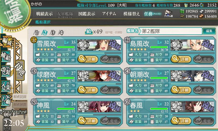The height and width of the screenshot is (131, 218).
Task: Open the 改装 (remodel) side icon
Action: (6, 71)
